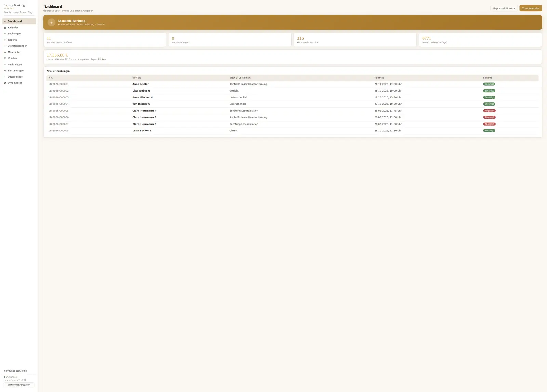
Task: Click the Mitarbeiter person icon
Action: coord(5,52)
